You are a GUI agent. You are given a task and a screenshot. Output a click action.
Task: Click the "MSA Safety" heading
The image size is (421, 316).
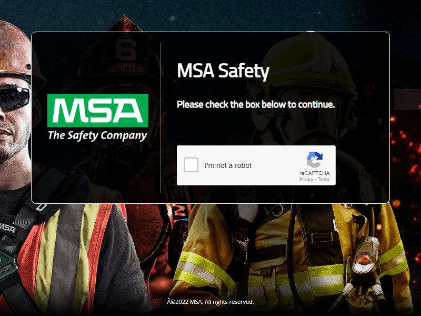(223, 71)
